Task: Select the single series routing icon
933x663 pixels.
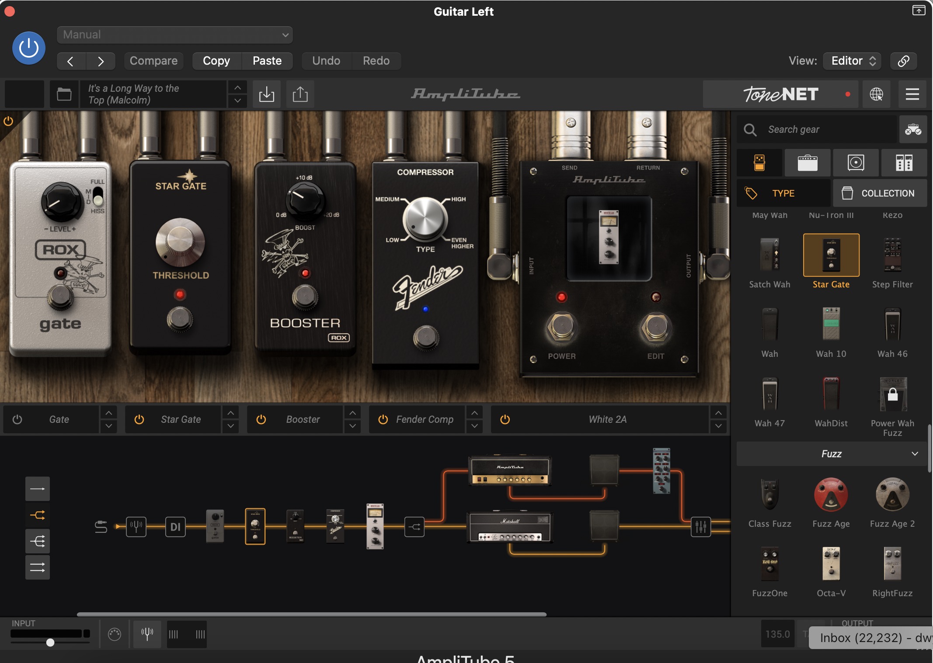Action: click(x=38, y=489)
